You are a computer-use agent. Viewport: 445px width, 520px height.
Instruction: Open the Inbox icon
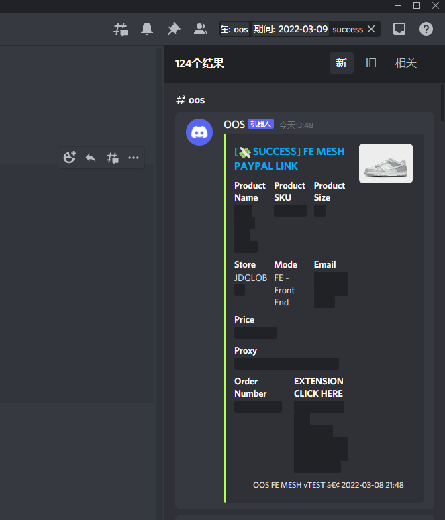(x=399, y=29)
